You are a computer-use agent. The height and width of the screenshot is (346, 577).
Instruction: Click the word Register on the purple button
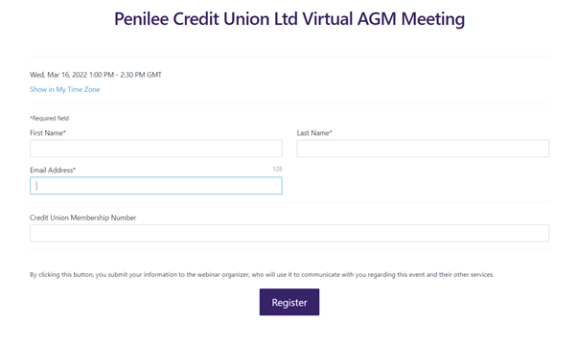pos(289,302)
